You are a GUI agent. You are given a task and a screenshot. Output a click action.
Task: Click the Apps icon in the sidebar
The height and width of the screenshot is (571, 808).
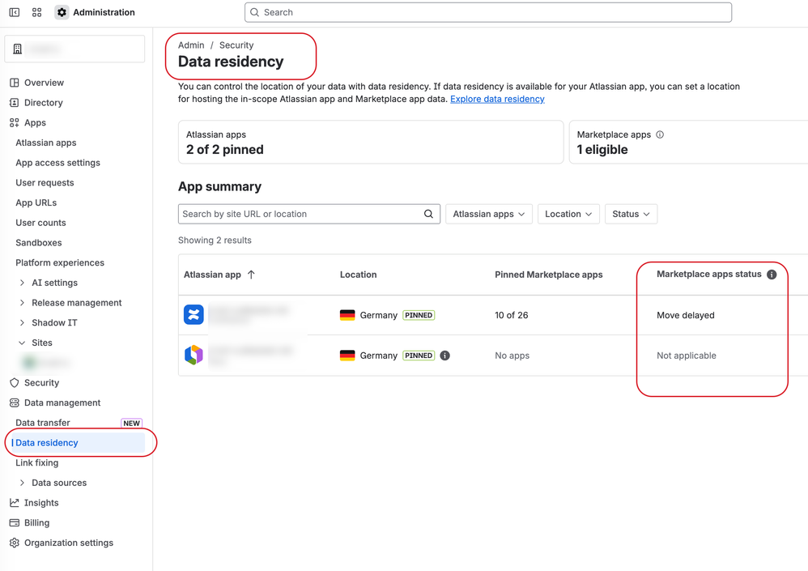(15, 122)
